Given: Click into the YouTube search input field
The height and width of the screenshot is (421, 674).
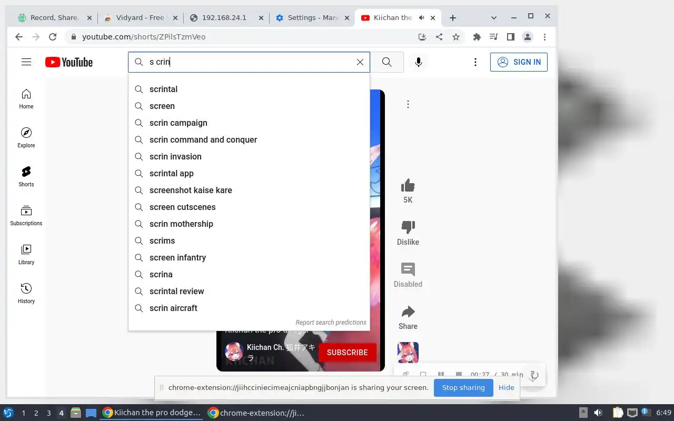Looking at the screenshot, I should (x=250, y=62).
